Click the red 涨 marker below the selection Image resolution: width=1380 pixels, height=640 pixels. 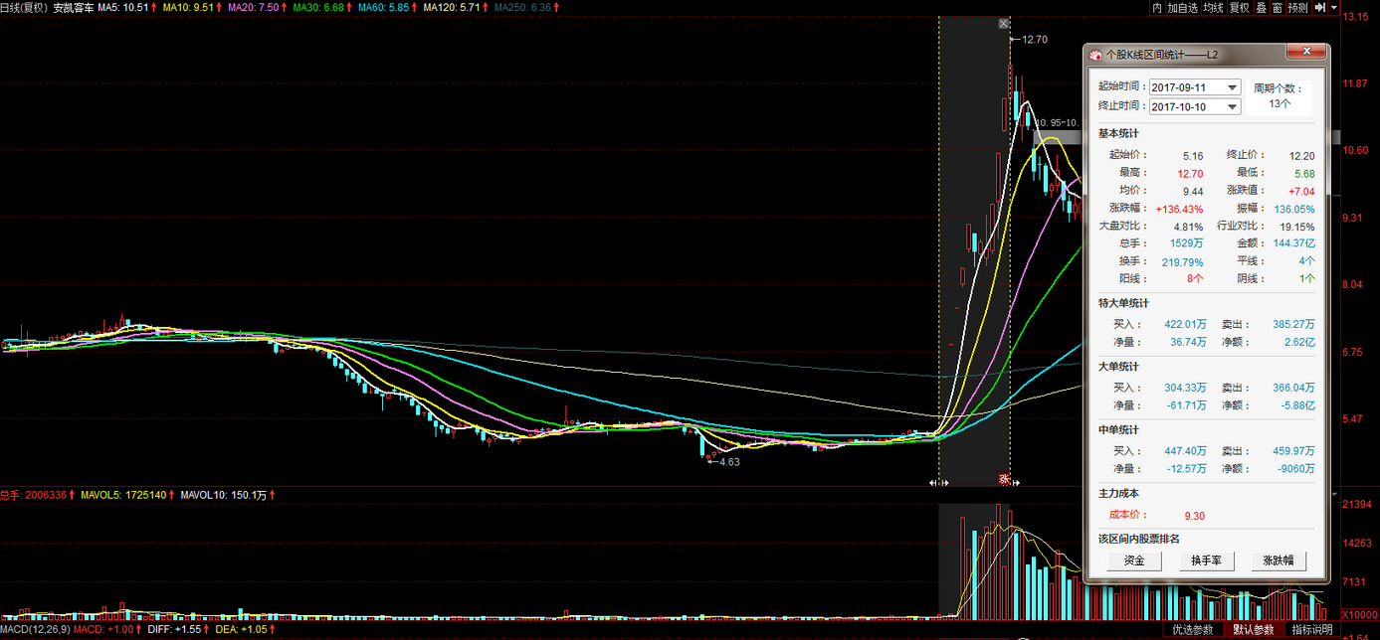click(x=1004, y=479)
